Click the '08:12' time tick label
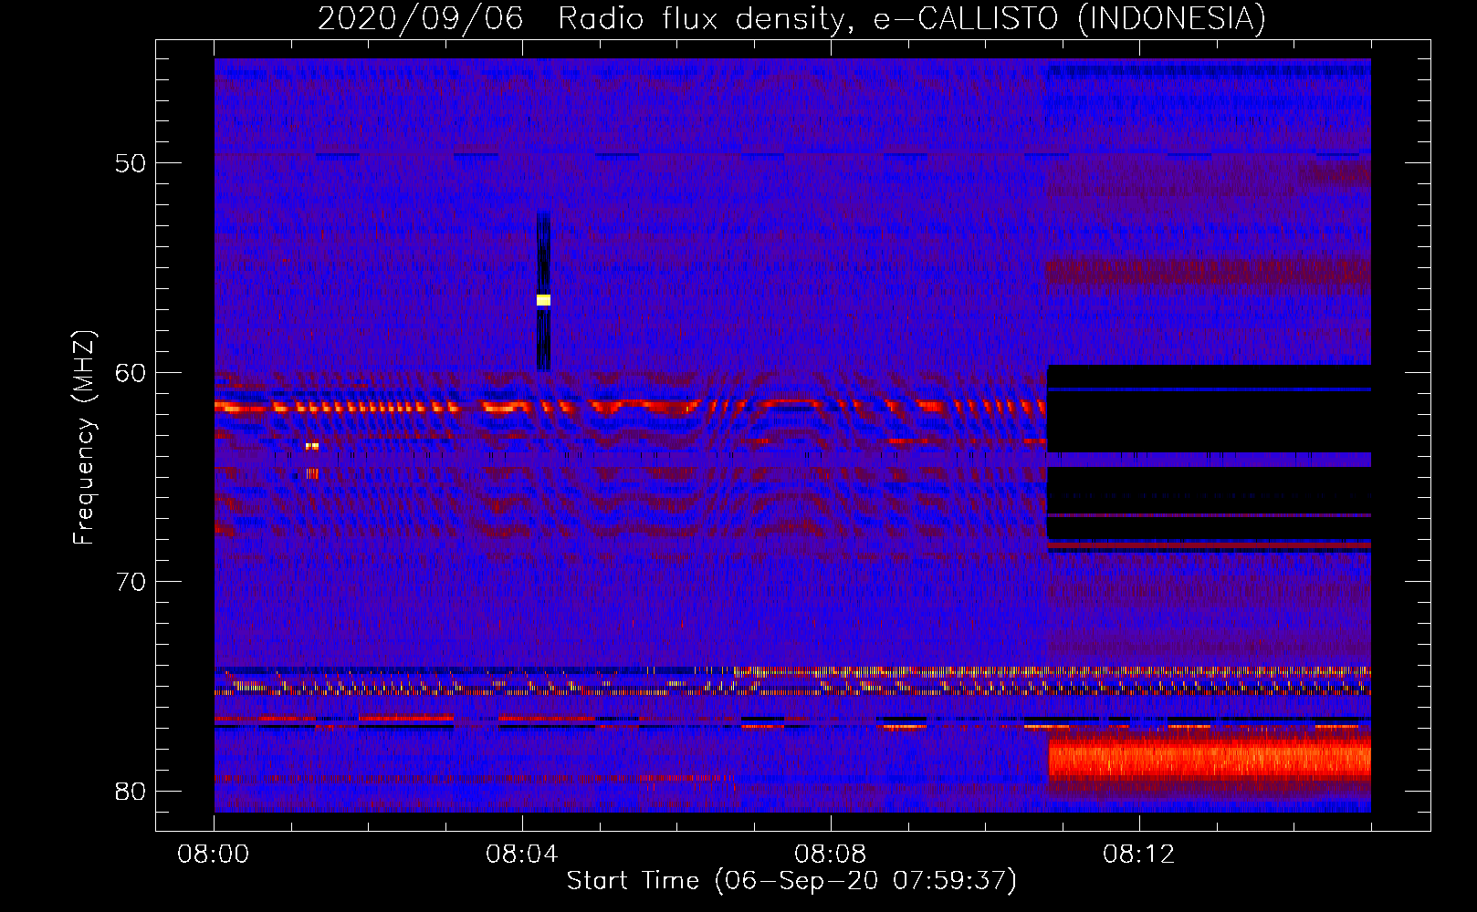1477x912 pixels. pos(1139,855)
